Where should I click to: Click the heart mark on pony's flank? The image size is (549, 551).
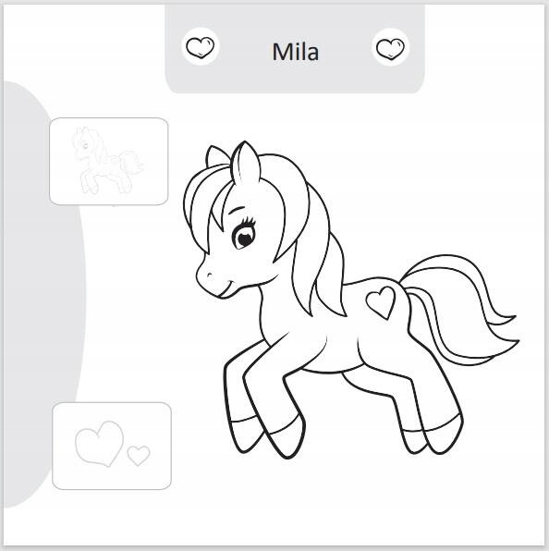pos(381,302)
